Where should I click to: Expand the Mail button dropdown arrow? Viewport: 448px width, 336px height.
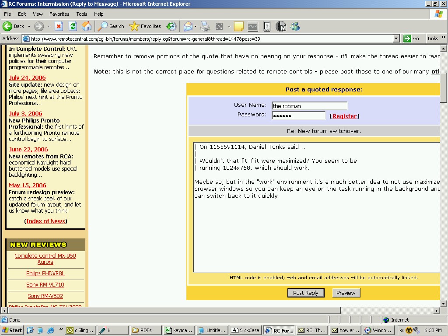[195, 26]
